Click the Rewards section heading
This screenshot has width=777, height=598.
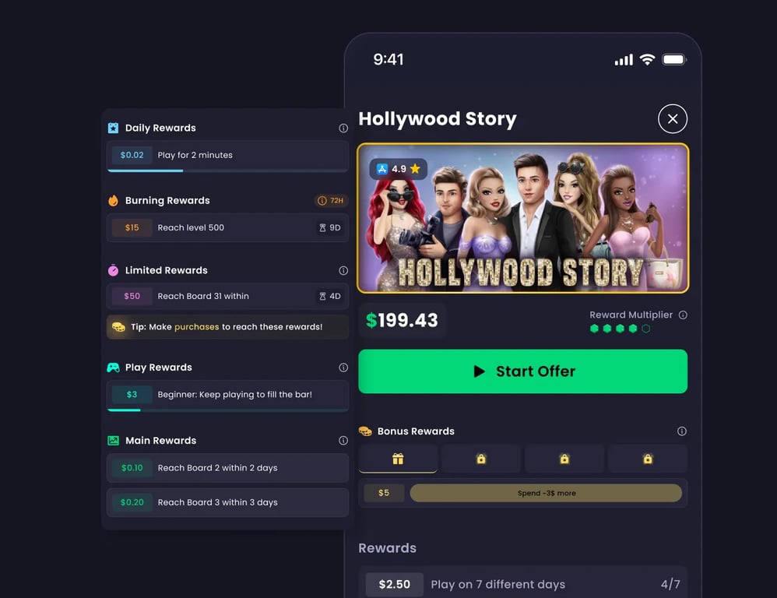click(388, 548)
